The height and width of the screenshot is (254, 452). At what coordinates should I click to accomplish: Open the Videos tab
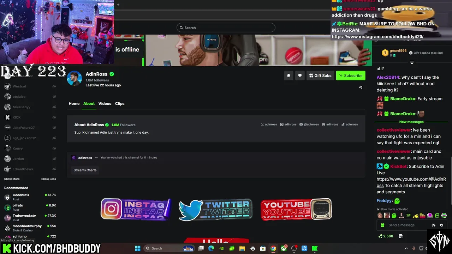pyautogui.click(x=105, y=103)
